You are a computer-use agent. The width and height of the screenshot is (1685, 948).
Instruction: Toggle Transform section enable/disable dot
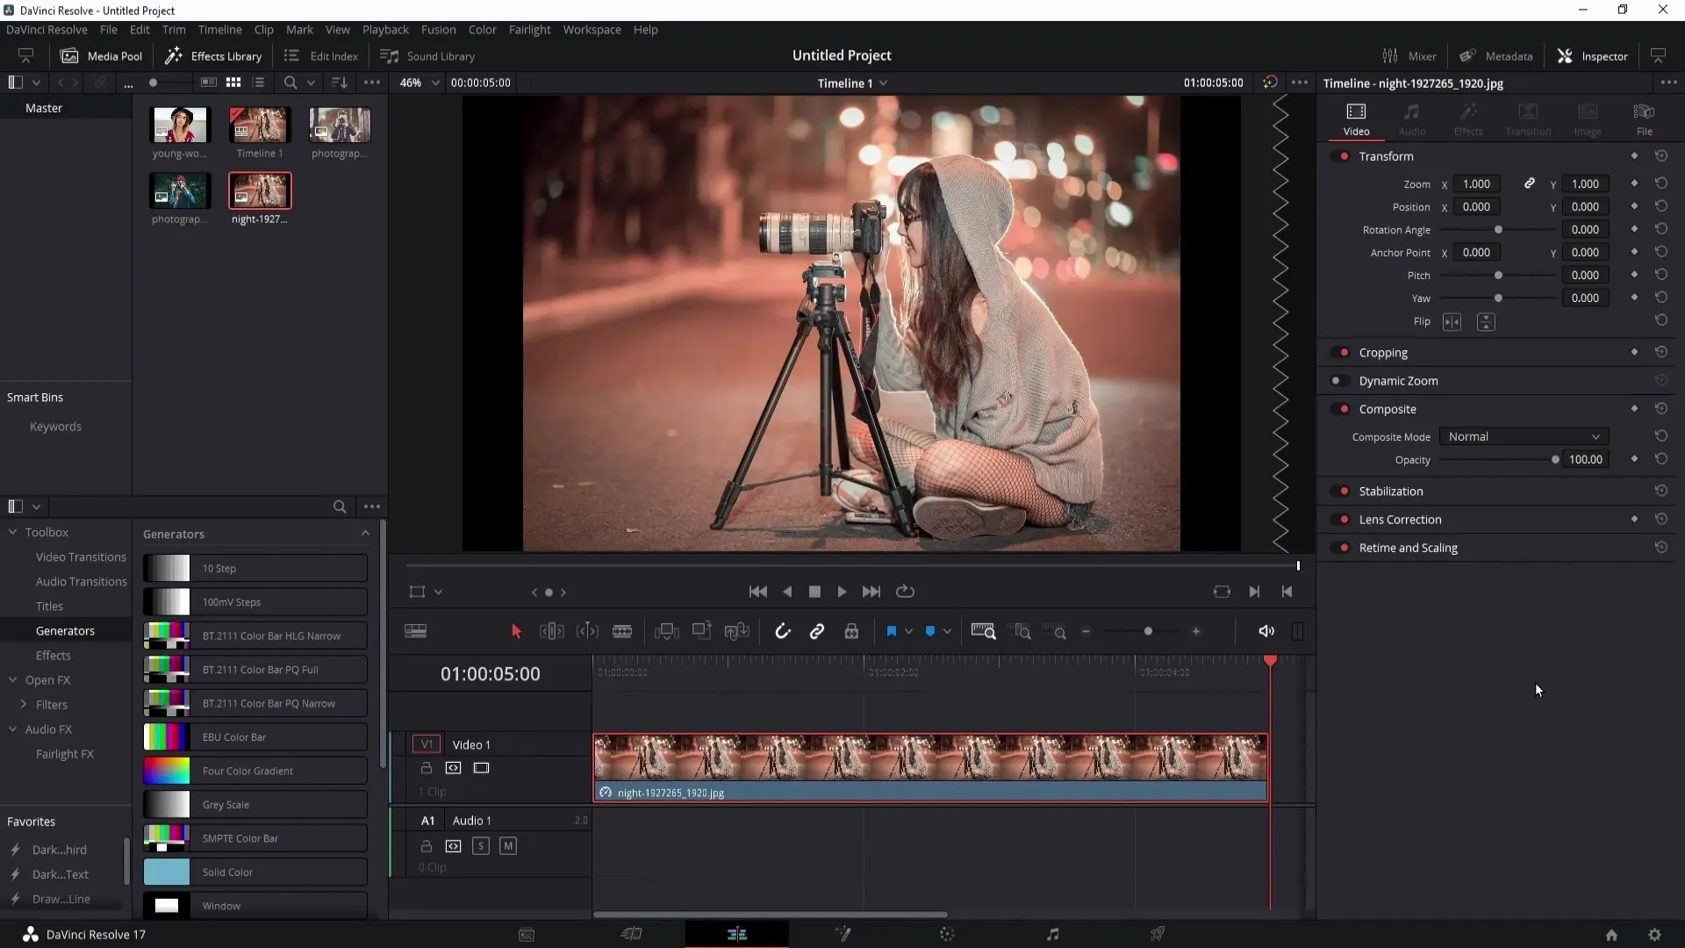click(1344, 156)
